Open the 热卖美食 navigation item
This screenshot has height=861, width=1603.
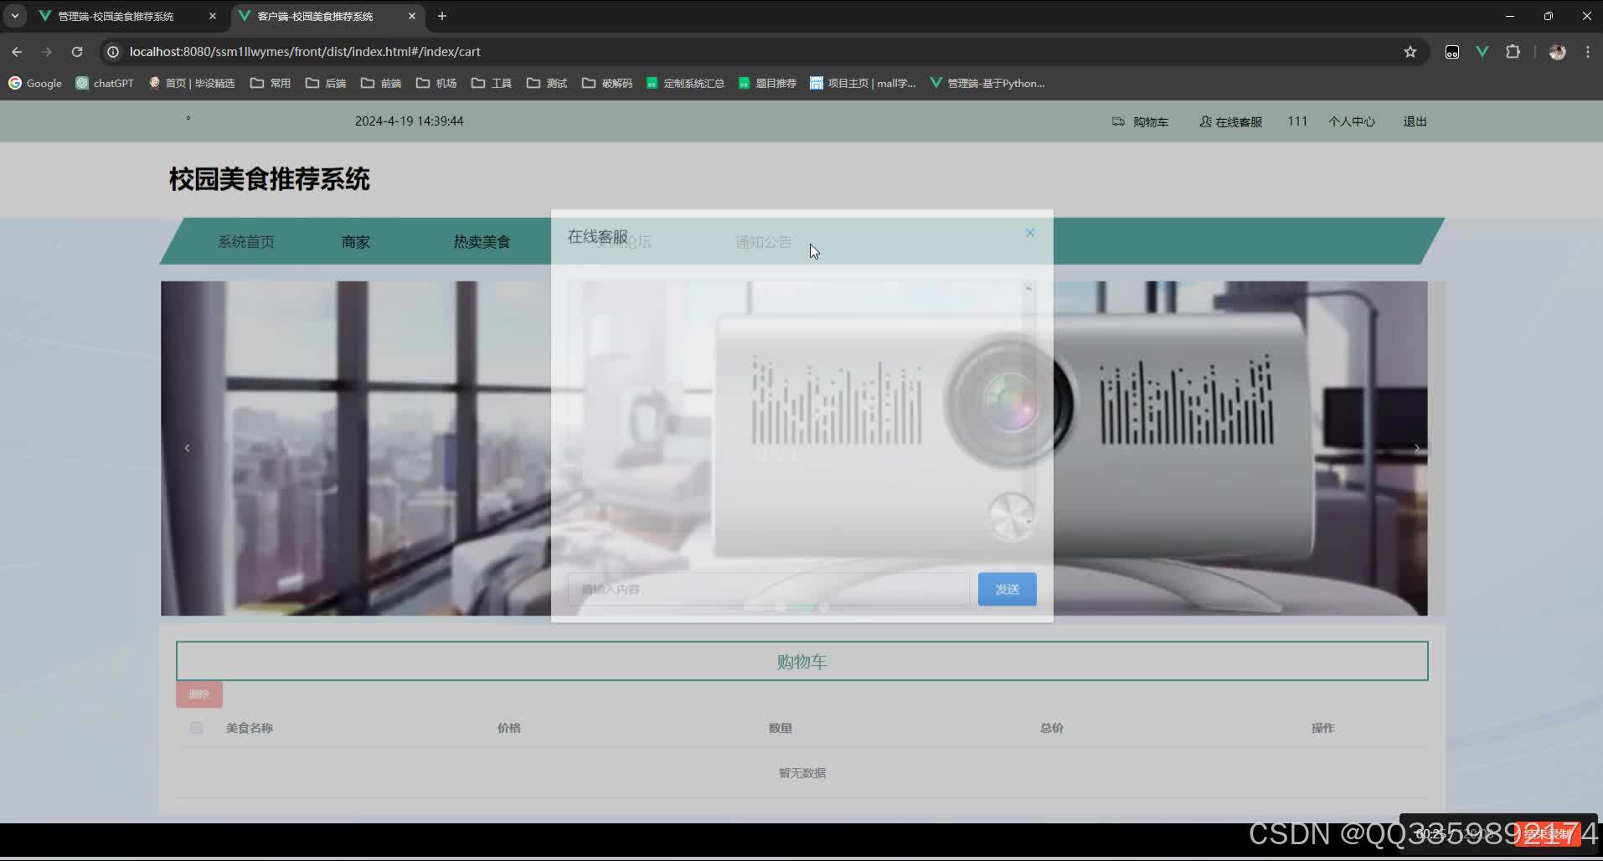coord(482,242)
